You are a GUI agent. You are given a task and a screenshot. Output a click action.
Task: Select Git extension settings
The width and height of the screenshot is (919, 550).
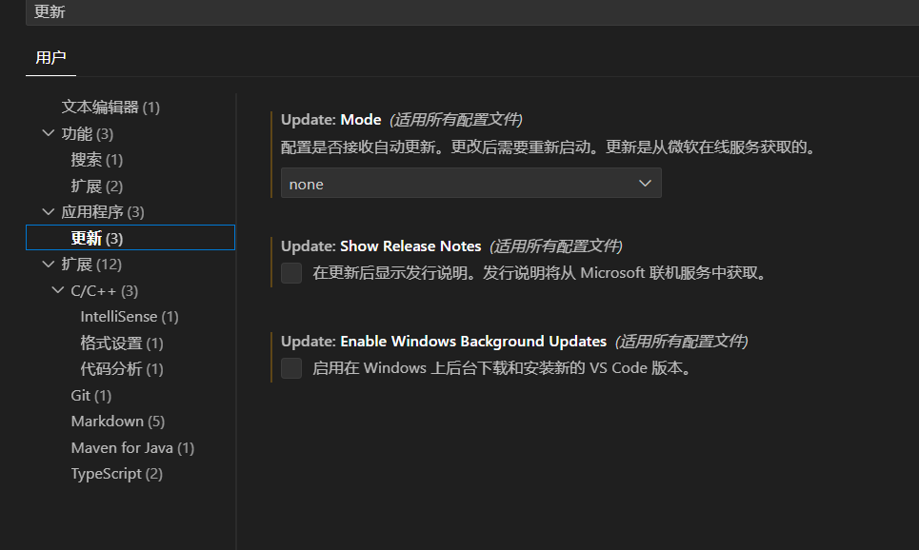pos(90,395)
